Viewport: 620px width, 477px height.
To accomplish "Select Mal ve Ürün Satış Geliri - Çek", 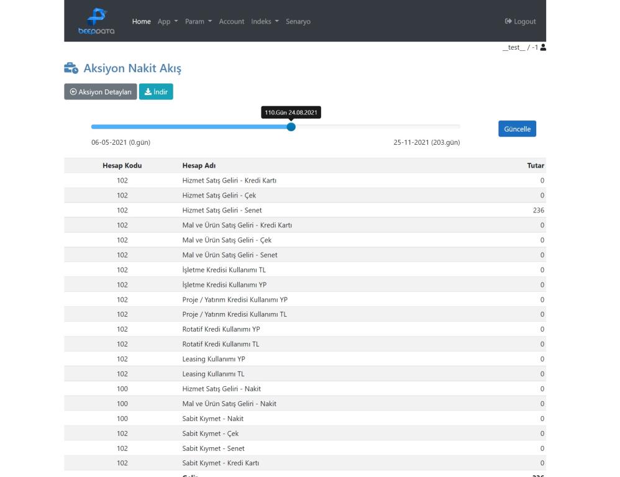I will click(x=305, y=240).
